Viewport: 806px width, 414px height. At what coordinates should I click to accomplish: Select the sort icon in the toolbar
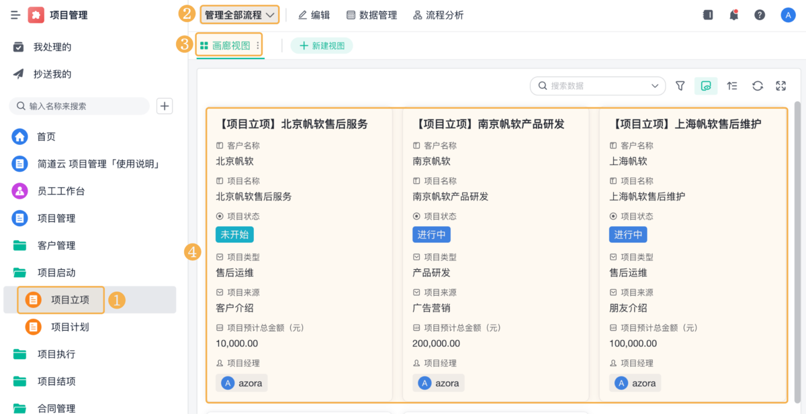(731, 86)
